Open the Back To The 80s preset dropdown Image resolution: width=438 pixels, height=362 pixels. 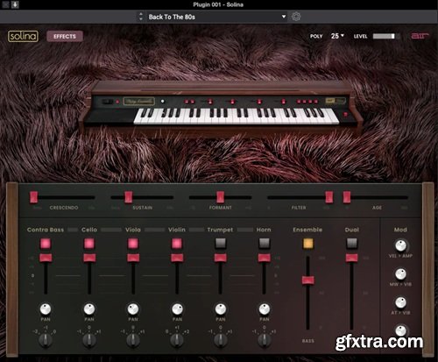coord(216,17)
